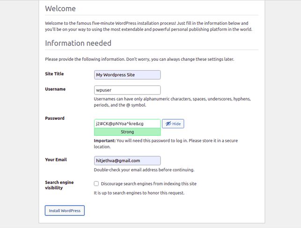
Task: Click the 'Important:' password storage notice
Action: click(x=166, y=144)
